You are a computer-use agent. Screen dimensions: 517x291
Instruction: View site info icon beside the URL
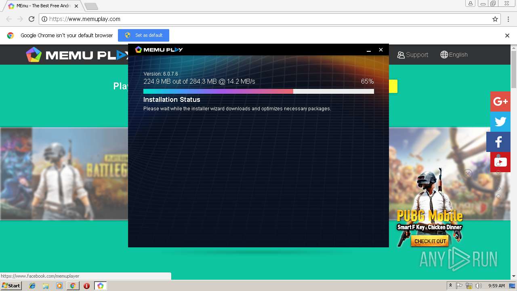44,19
